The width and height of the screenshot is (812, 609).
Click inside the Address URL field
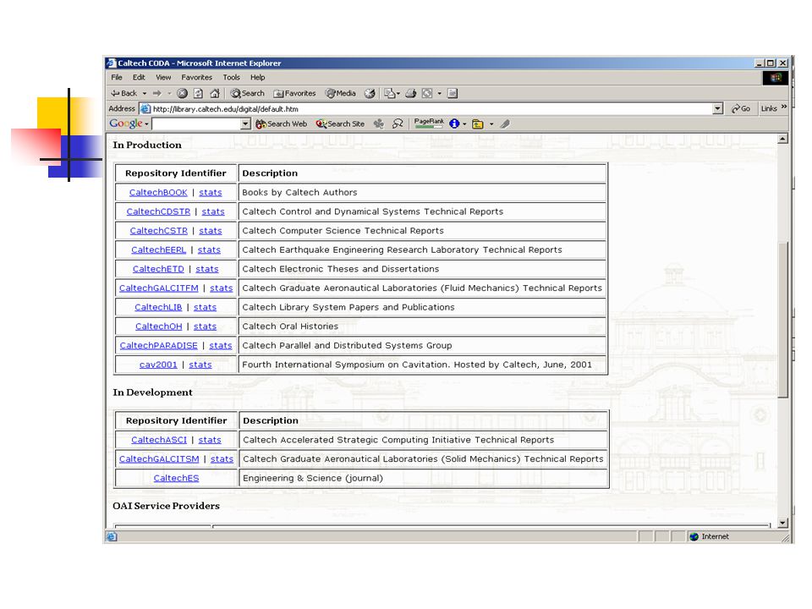point(432,109)
